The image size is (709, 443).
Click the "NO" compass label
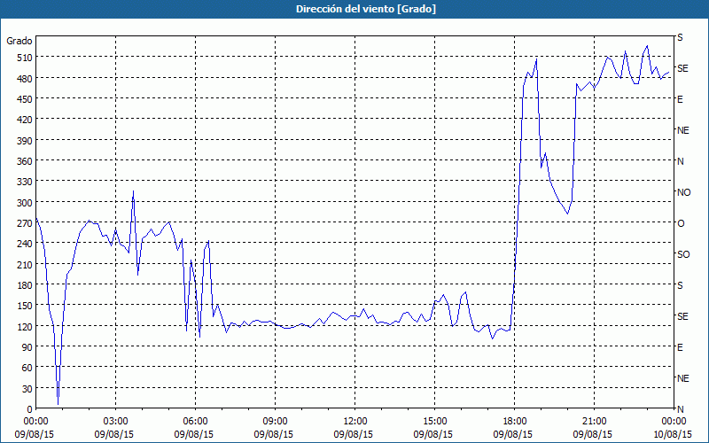[683, 192]
